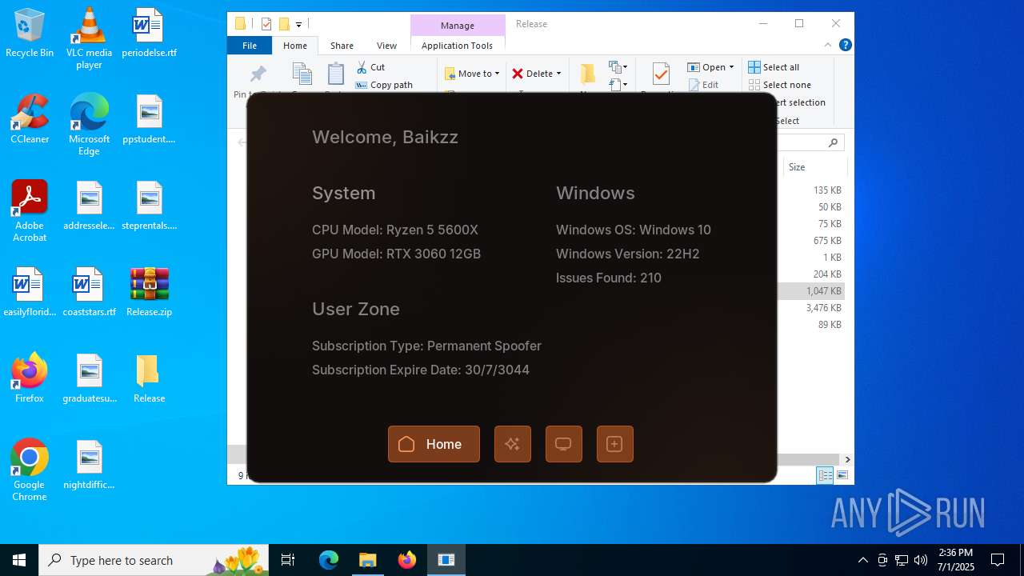Click the Home button in the spoofer app
Screen dimensions: 1024x576
point(434,444)
